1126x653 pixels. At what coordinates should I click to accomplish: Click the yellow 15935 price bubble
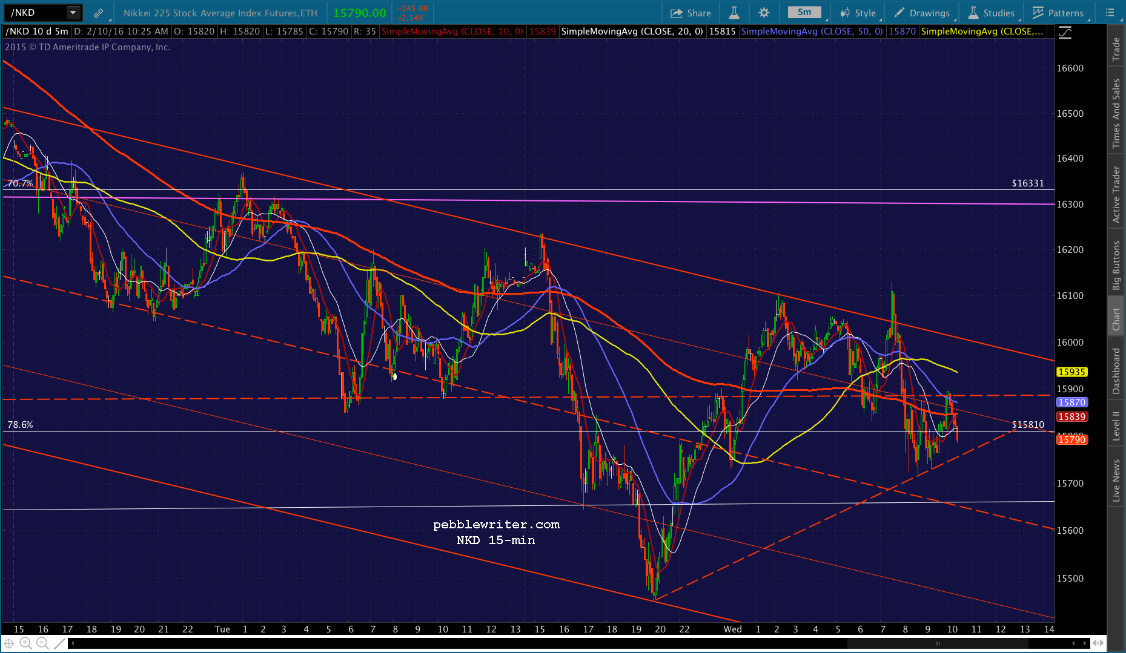[x=1071, y=372]
